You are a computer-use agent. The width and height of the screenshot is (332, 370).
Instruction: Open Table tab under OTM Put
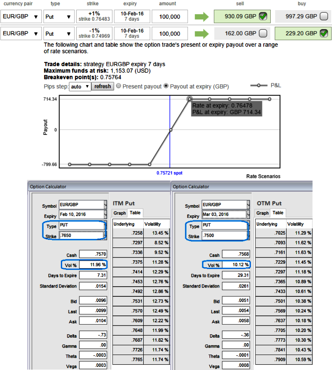point(278,213)
